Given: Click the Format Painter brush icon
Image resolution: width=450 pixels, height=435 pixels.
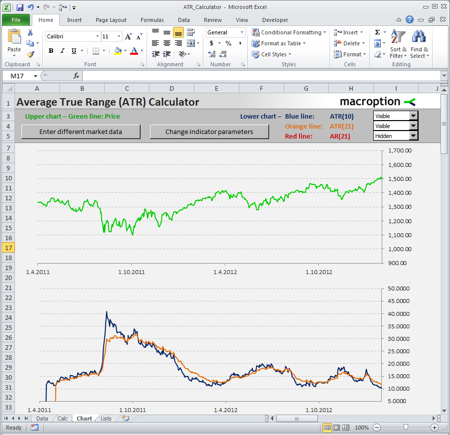Looking at the screenshot, I should tap(30, 54).
